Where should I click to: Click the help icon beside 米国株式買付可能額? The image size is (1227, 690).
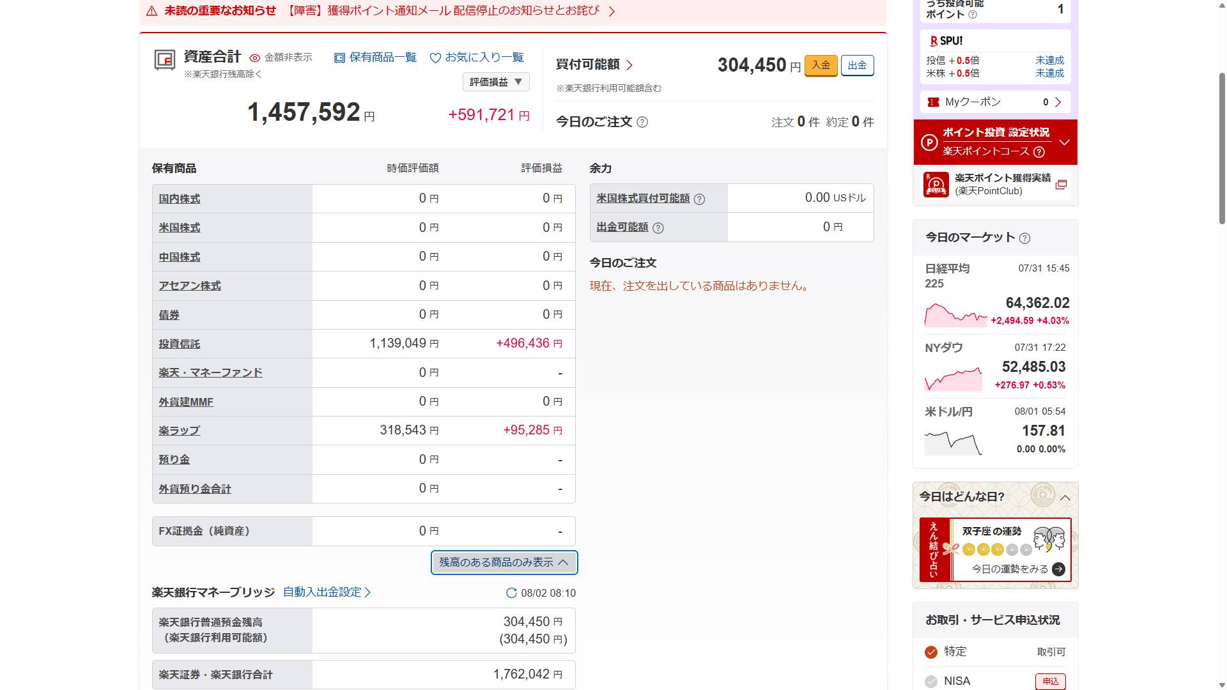click(x=699, y=199)
